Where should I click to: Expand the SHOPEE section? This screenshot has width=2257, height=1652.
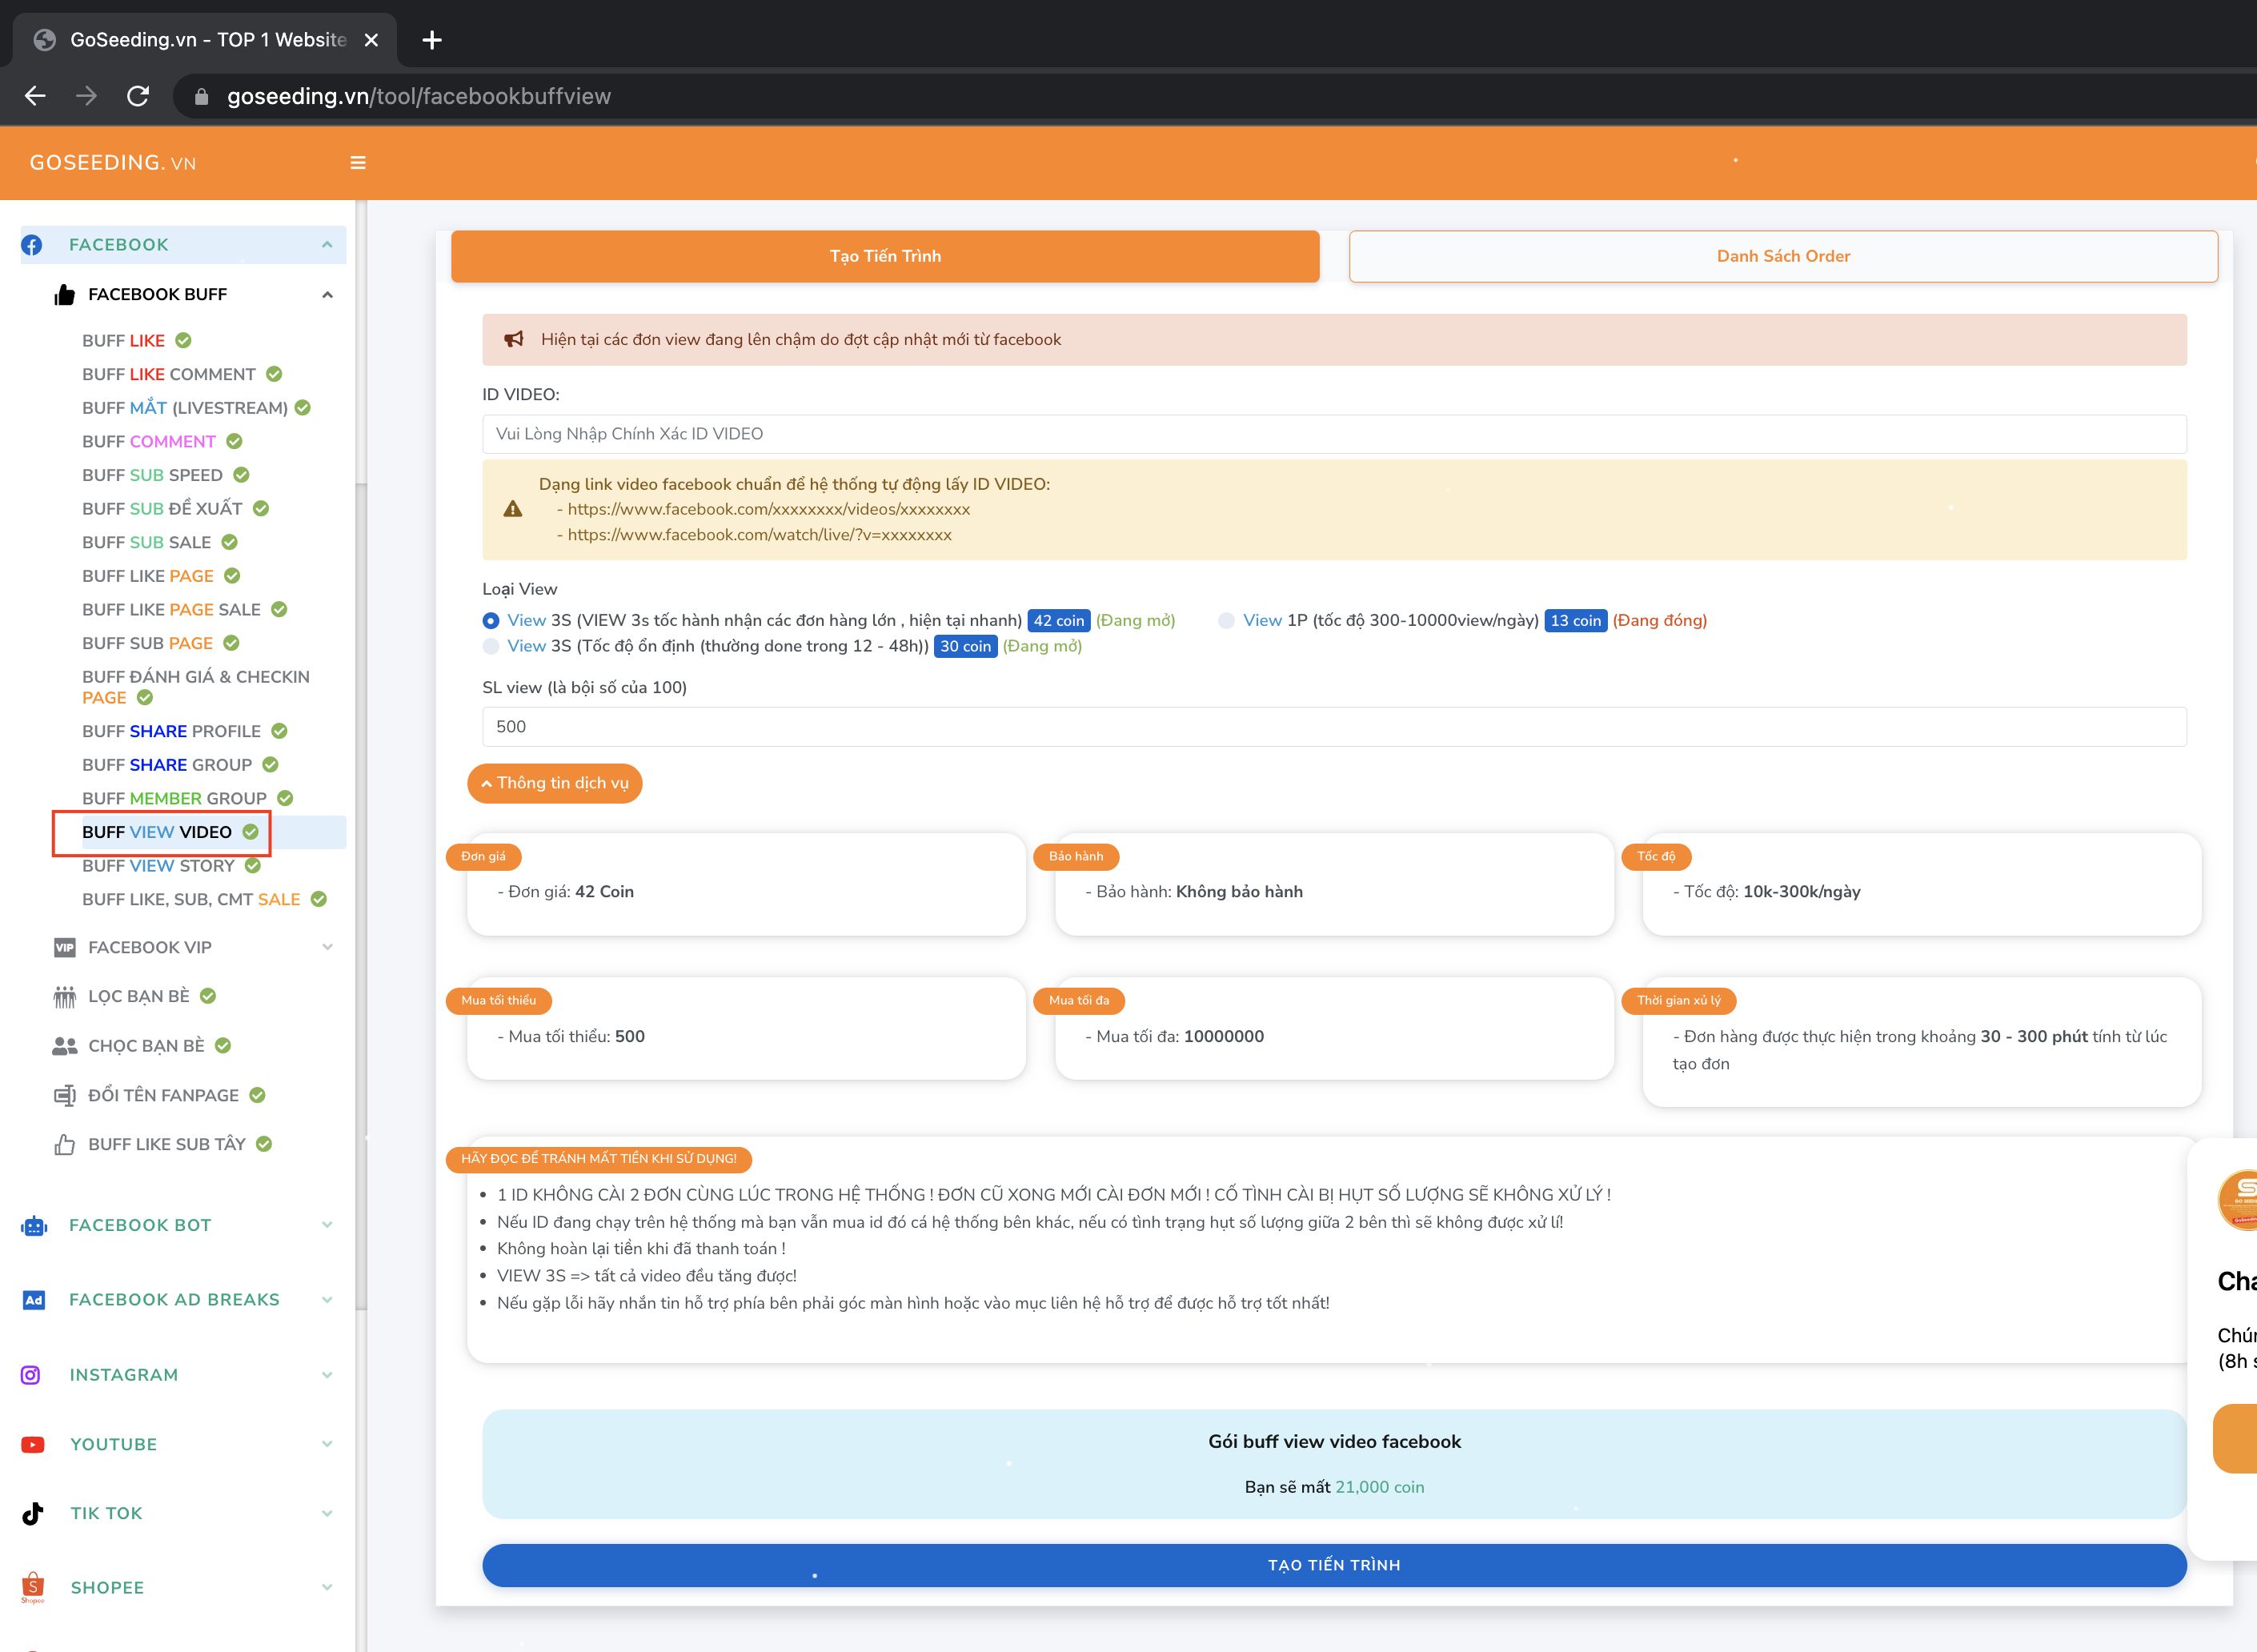(327, 1587)
